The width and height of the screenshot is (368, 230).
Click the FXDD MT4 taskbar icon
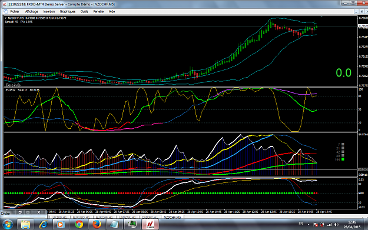point(150,225)
